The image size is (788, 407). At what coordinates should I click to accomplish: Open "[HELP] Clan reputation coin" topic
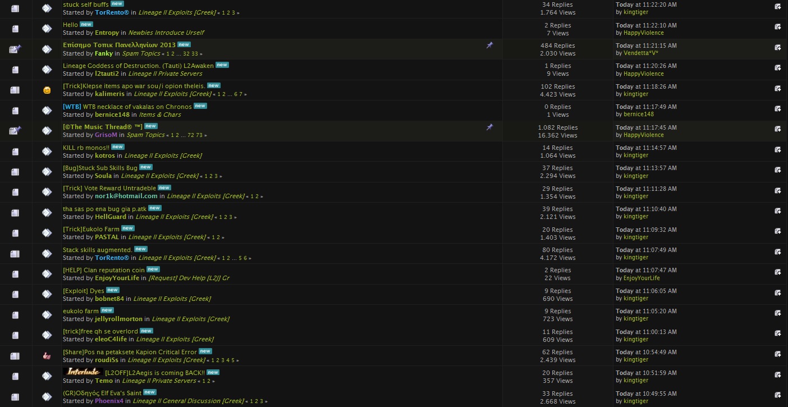pyautogui.click(x=103, y=270)
